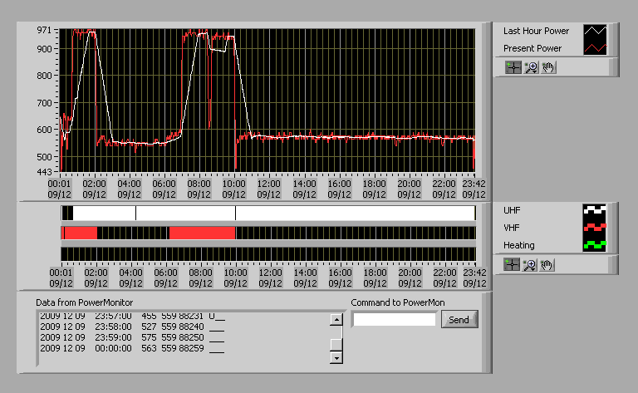This screenshot has width=638, height=393.
Task: Click the Command to PowerMon input field
Action: [394, 319]
